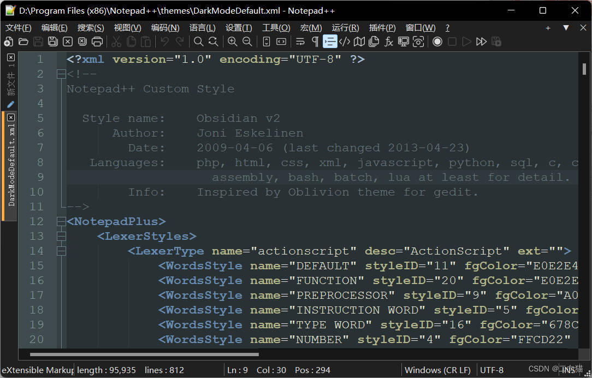The height and width of the screenshot is (378, 592).
Task: Open Find with the magnifier icon
Action: 198,42
